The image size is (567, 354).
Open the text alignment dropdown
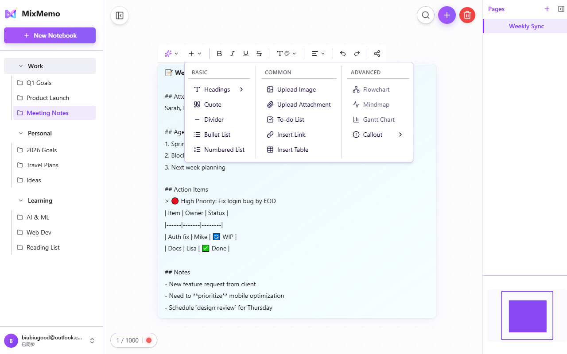click(x=318, y=54)
